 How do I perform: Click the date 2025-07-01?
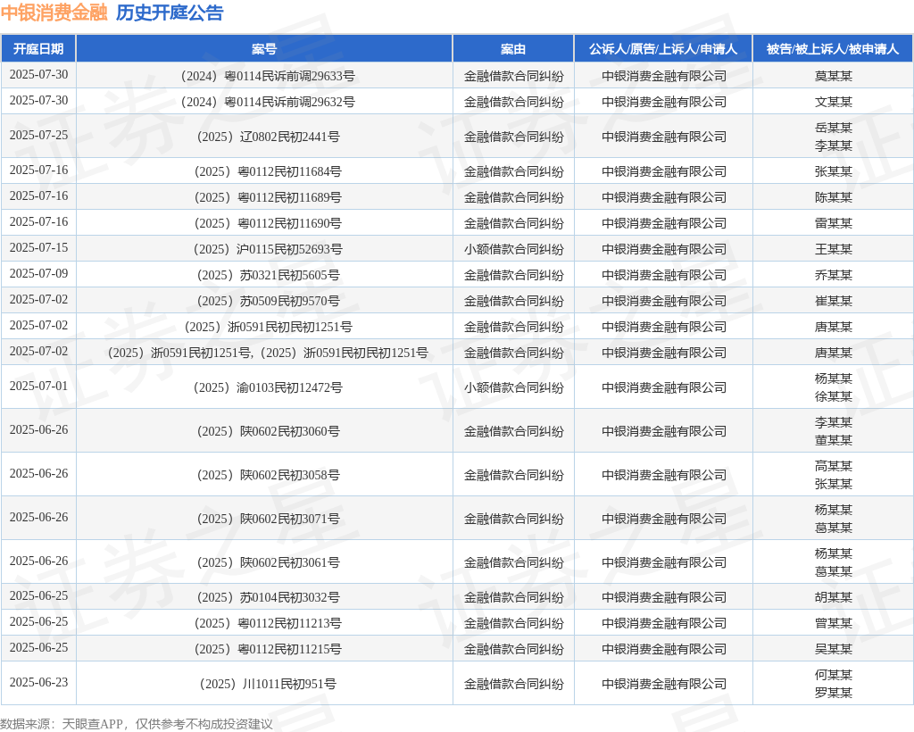pyautogui.click(x=38, y=386)
